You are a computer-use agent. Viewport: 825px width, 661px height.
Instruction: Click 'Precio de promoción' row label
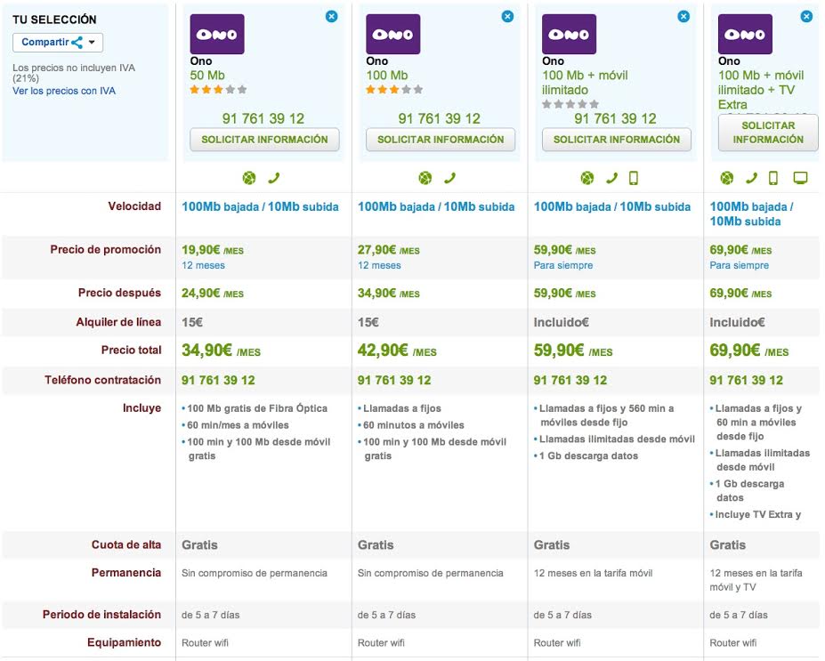coord(106,249)
